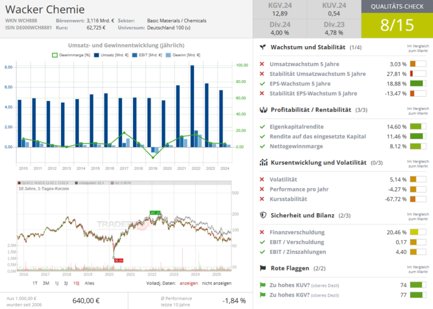
Task: Click the red X beside Stabilität Umsatzwachstum 5 Jahre
Action: pyautogui.click(x=262, y=74)
